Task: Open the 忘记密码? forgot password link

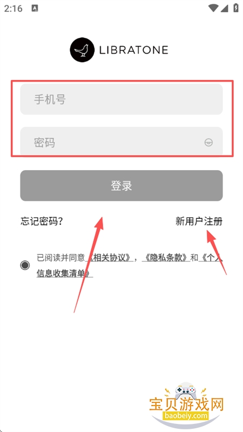Action: 42,221
